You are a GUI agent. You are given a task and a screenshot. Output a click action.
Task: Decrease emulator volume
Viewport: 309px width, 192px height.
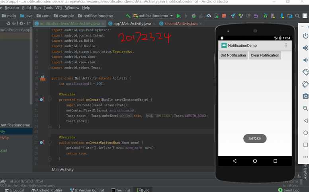(x=305, y=60)
